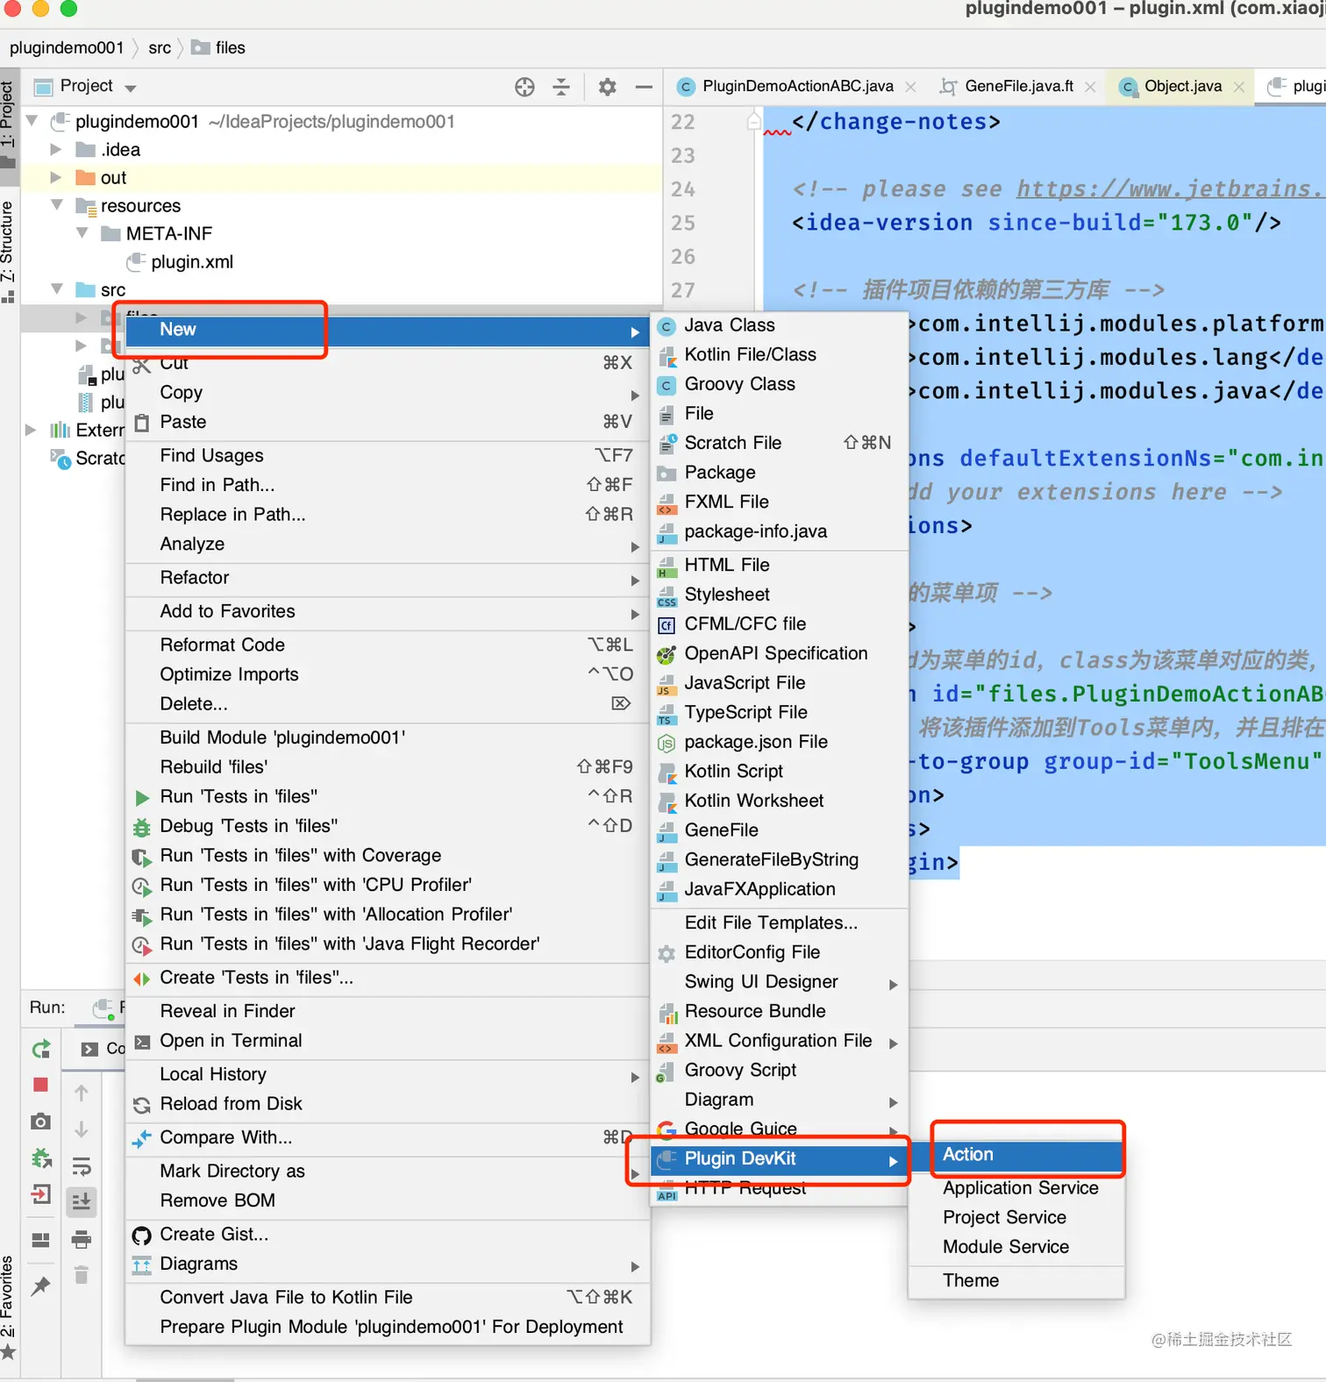The image size is (1326, 1382).
Task: Open the Project view dropdown
Action: pyautogui.click(x=131, y=88)
